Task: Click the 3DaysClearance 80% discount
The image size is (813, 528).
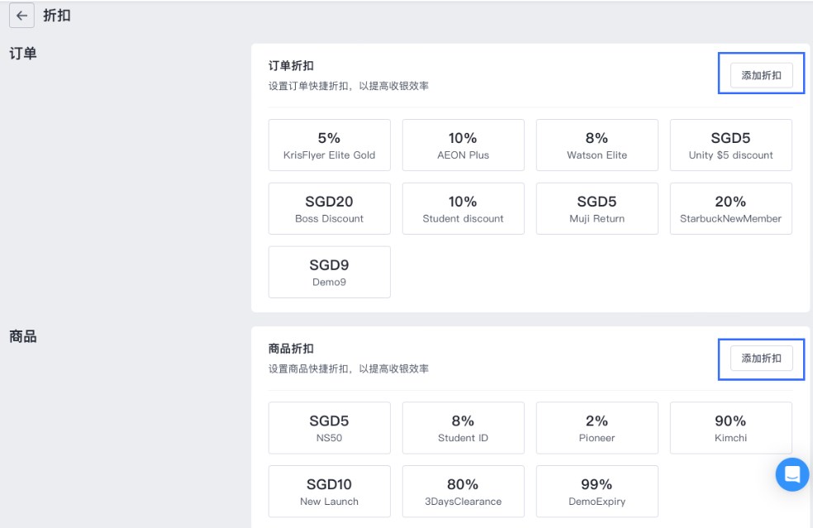Action: 463,491
